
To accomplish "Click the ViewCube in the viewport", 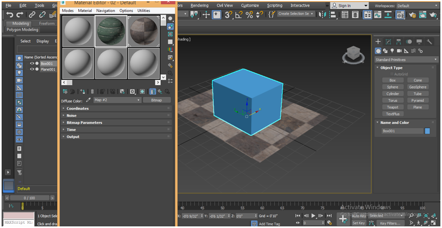I will pos(353,53).
